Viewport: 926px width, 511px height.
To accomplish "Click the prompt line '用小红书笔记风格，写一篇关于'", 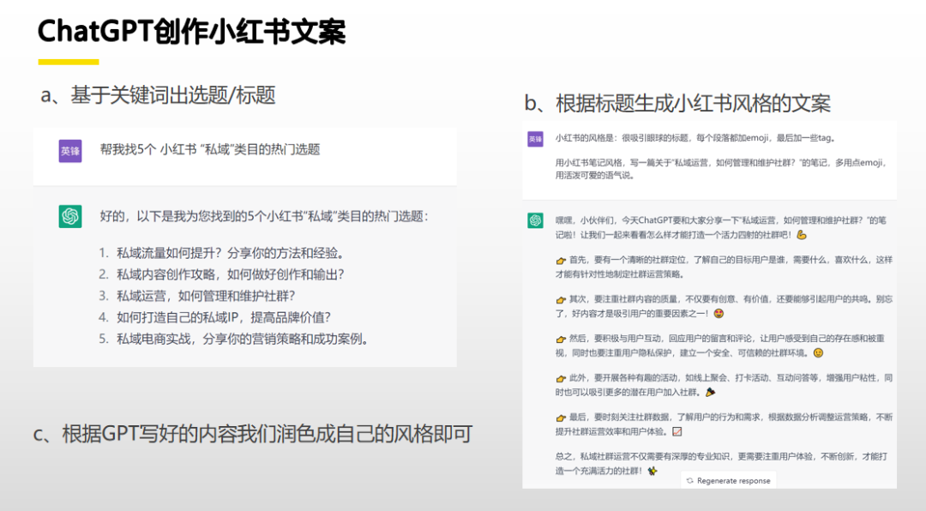I will 722,169.
